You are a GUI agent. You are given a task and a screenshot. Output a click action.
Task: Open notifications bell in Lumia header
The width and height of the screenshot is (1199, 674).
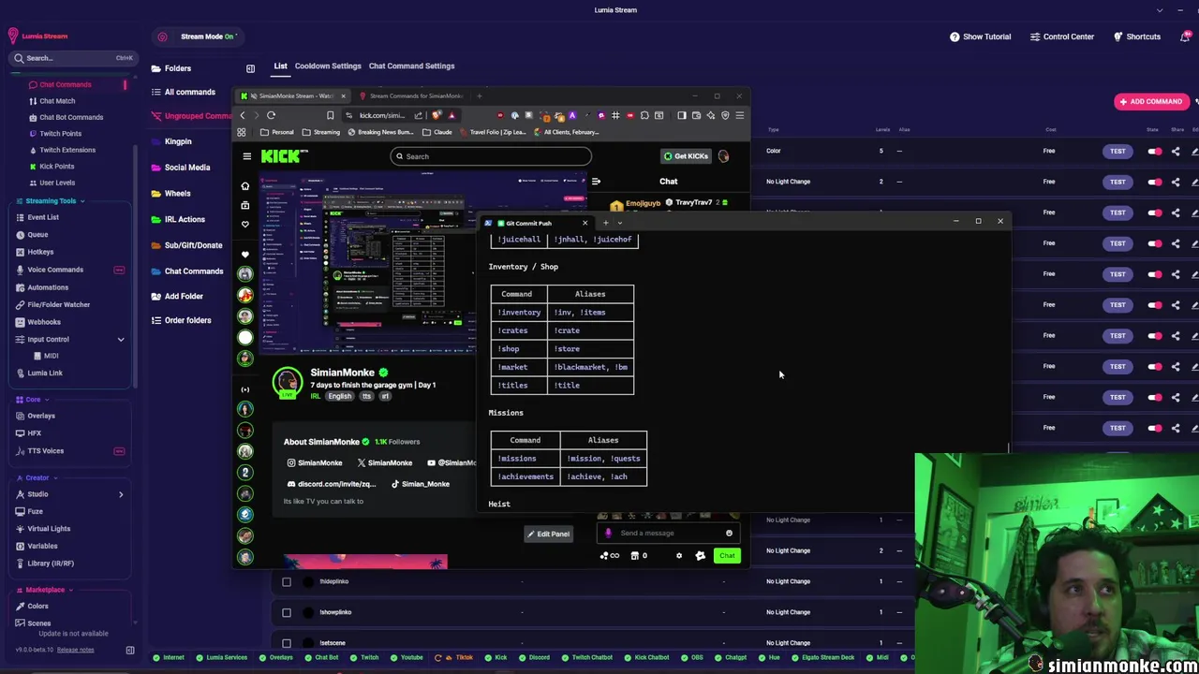(x=1185, y=37)
